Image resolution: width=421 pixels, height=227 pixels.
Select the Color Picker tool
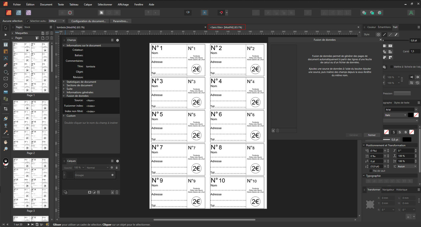(6, 132)
